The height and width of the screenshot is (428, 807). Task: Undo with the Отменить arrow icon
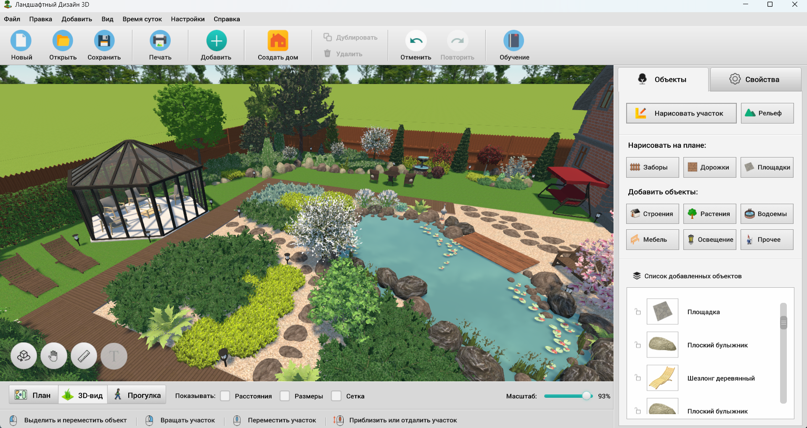(415, 41)
